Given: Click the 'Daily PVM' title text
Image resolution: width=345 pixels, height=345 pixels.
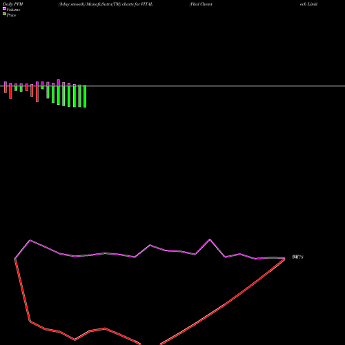Looking at the screenshot, I should (13, 4).
